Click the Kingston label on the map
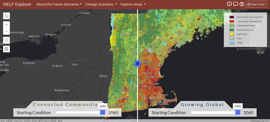270x122 pixels. pos(51,34)
